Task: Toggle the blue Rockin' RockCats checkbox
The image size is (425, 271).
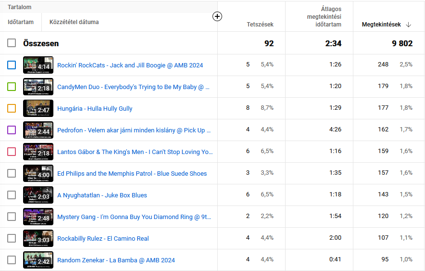Action: [12, 65]
